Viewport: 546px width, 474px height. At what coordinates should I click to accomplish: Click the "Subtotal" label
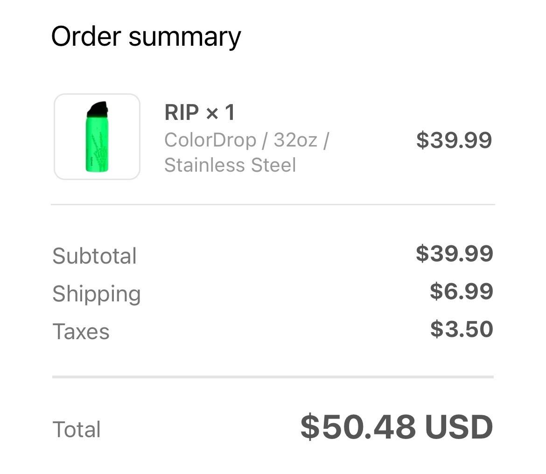coord(94,256)
